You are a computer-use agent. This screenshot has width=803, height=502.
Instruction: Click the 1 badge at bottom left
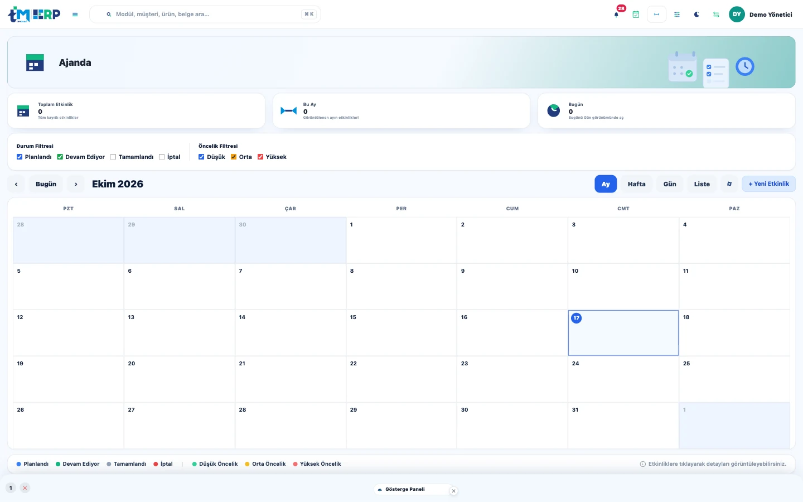[x=11, y=488]
